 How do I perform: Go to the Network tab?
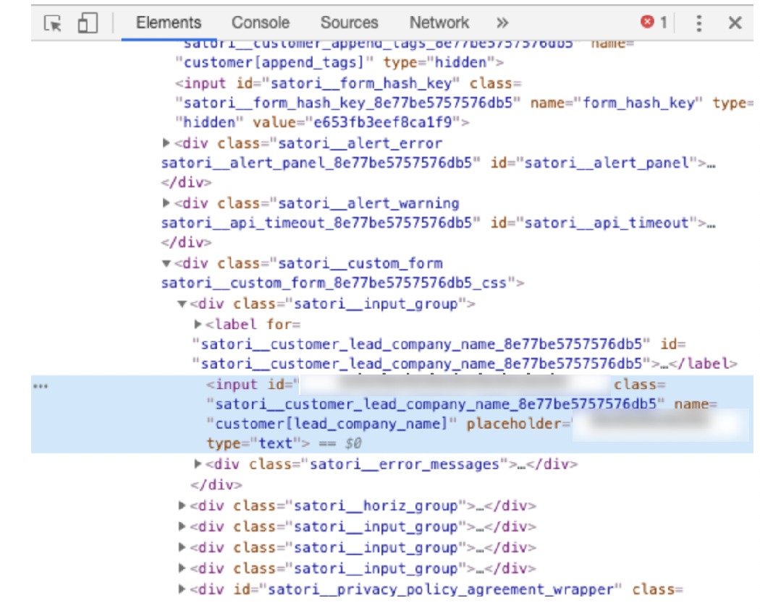pyautogui.click(x=439, y=23)
